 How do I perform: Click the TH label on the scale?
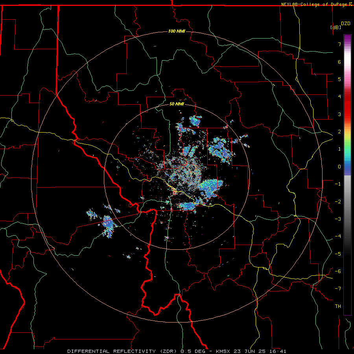tap(338, 306)
